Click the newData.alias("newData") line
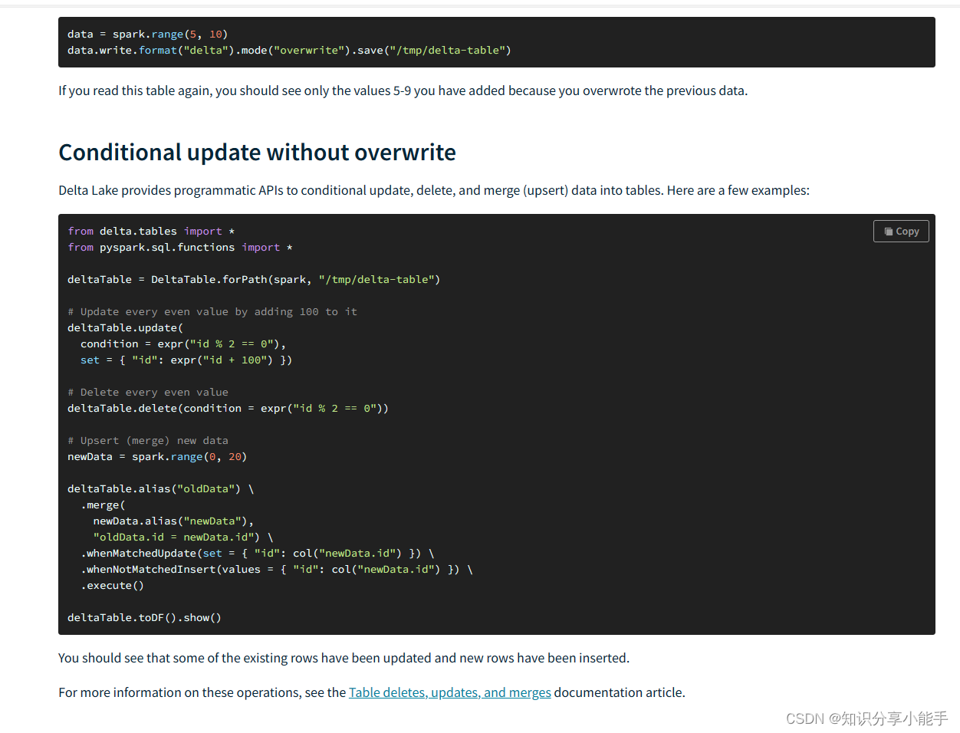This screenshot has height=733, width=960. coord(173,521)
